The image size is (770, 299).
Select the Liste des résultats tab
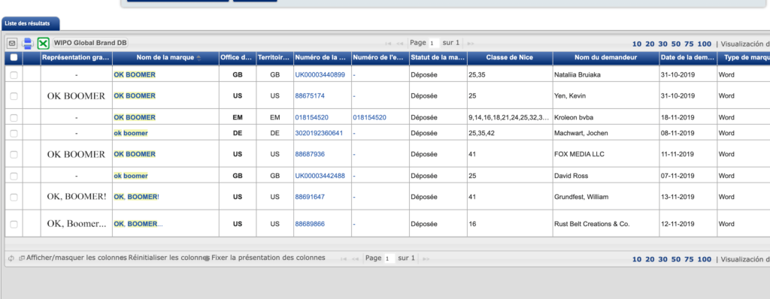[30, 23]
